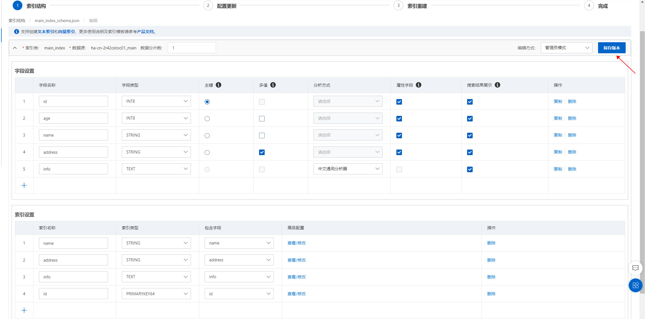
Task: Click the age field name input
Action: click(73, 118)
